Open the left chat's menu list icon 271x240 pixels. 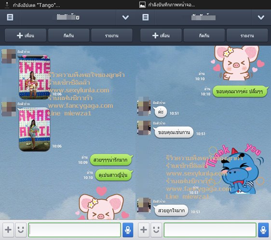(x=10, y=17)
